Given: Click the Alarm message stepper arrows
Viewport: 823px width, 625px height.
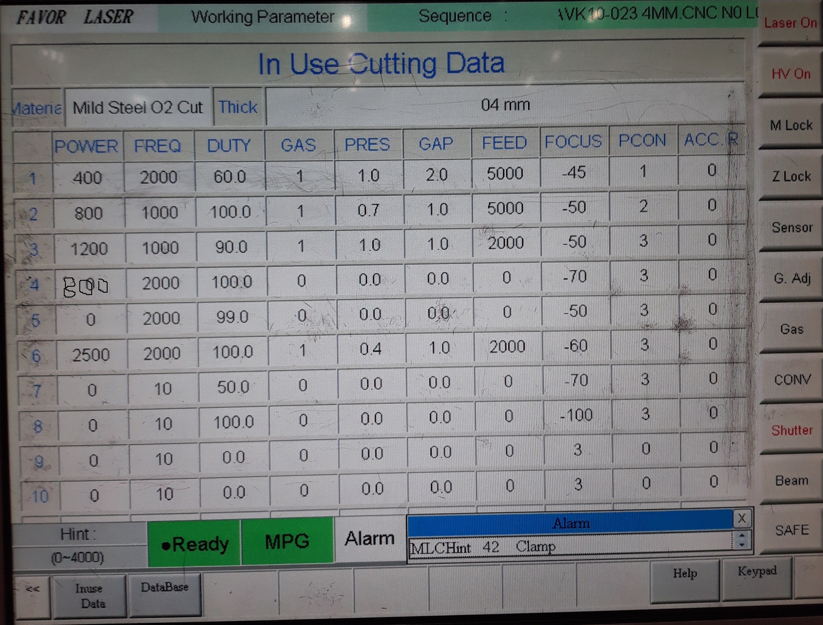Looking at the screenshot, I should (742, 540).
